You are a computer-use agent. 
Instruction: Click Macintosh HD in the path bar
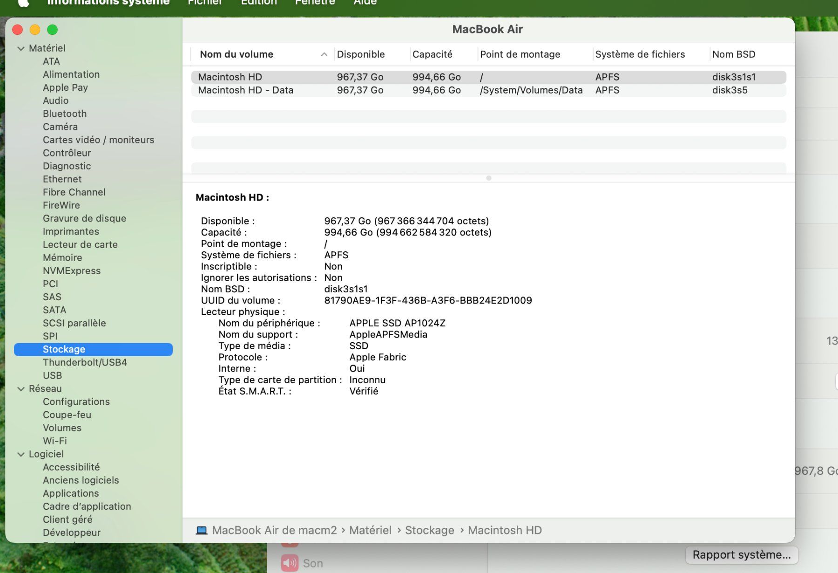[x=505, y=530]
